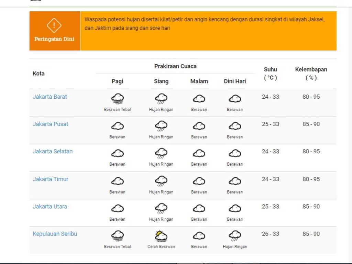Click Jakarta Utara Pagi Berawan icon
Viewport: 352px width, 264px height.
coord(117,208)
